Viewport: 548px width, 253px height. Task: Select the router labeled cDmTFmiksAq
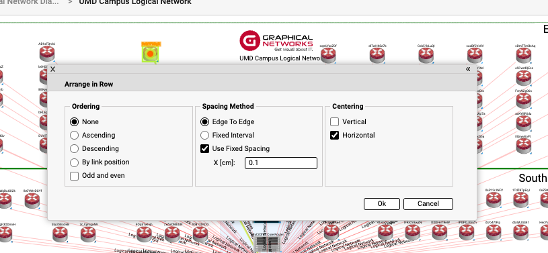(524, 55)
